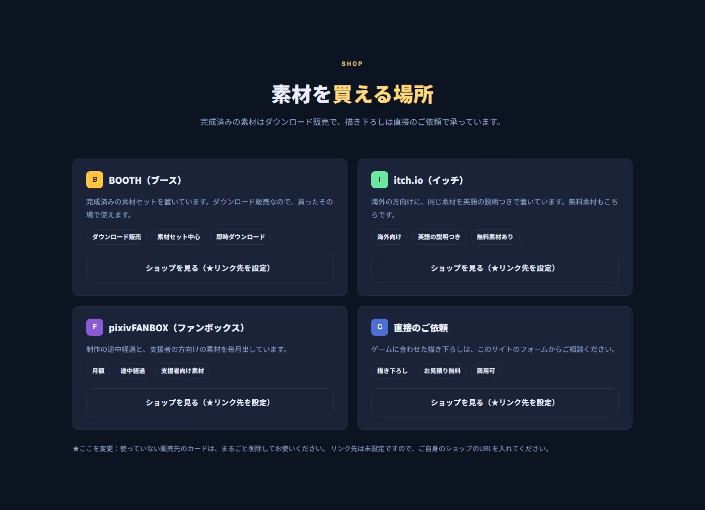This screenshot has height=510, width=705.
Task: Click the BOOTH（ブース） card title
Action: point(145,180)
